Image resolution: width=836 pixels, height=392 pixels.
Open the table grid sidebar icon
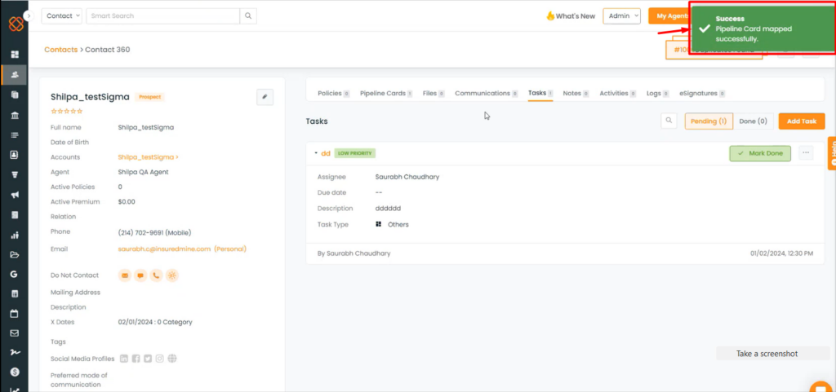[x=15, y=293]
